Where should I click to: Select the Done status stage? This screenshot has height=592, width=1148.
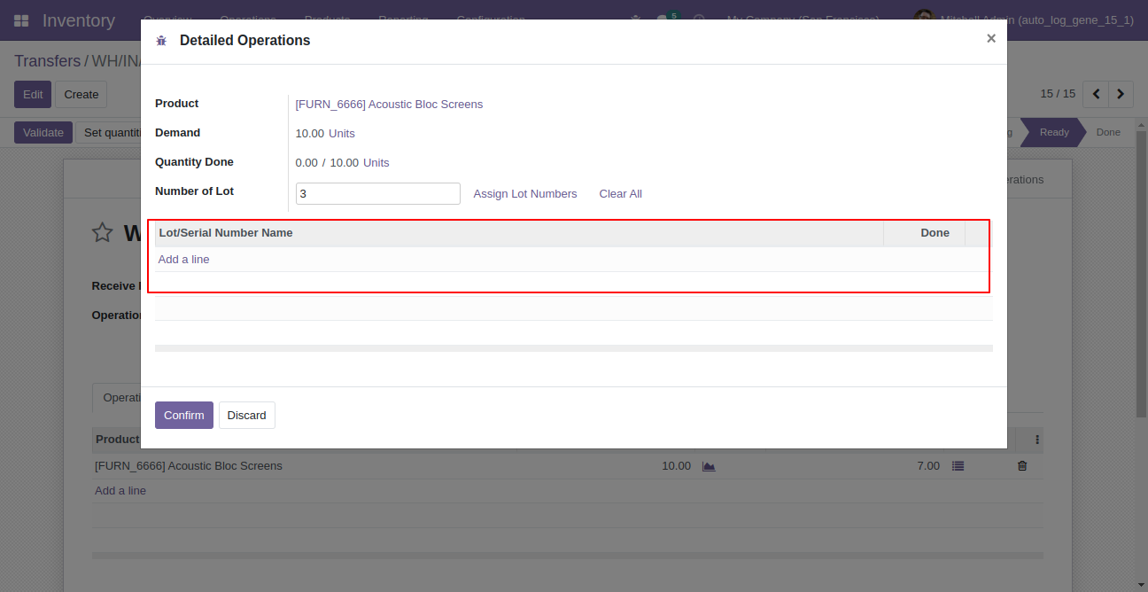pyautogui.click(x=1108, y=132)
